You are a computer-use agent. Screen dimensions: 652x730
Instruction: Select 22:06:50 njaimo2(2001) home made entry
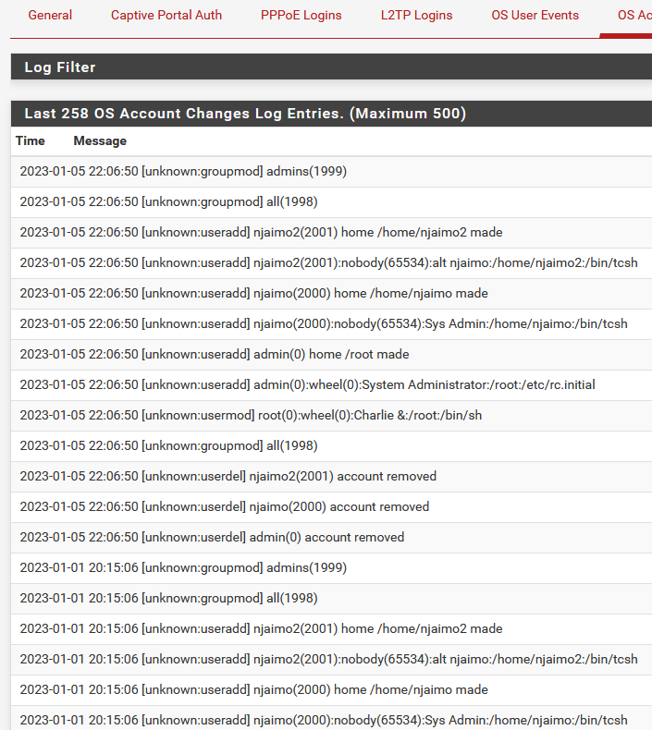pos(331,232)
